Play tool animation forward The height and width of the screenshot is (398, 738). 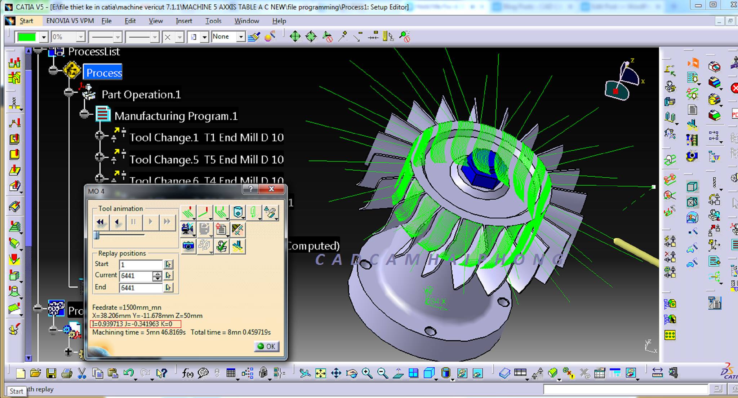(x=151, y=222)
